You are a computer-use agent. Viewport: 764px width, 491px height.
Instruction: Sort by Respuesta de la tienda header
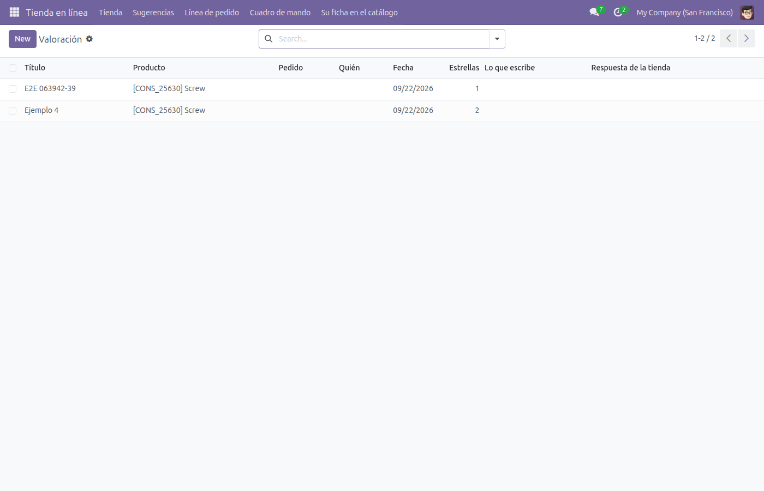[631, 68]
